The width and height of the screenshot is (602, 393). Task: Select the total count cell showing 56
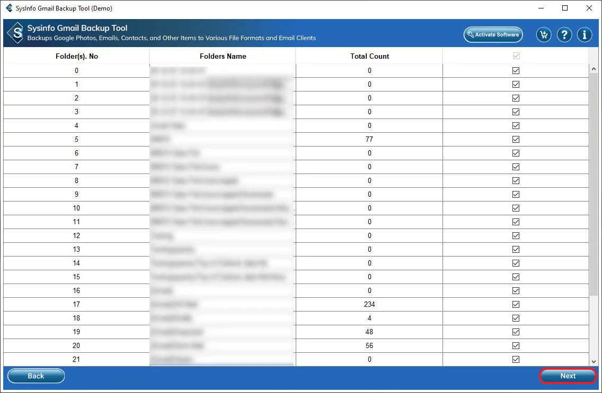(x=369, y=346)
